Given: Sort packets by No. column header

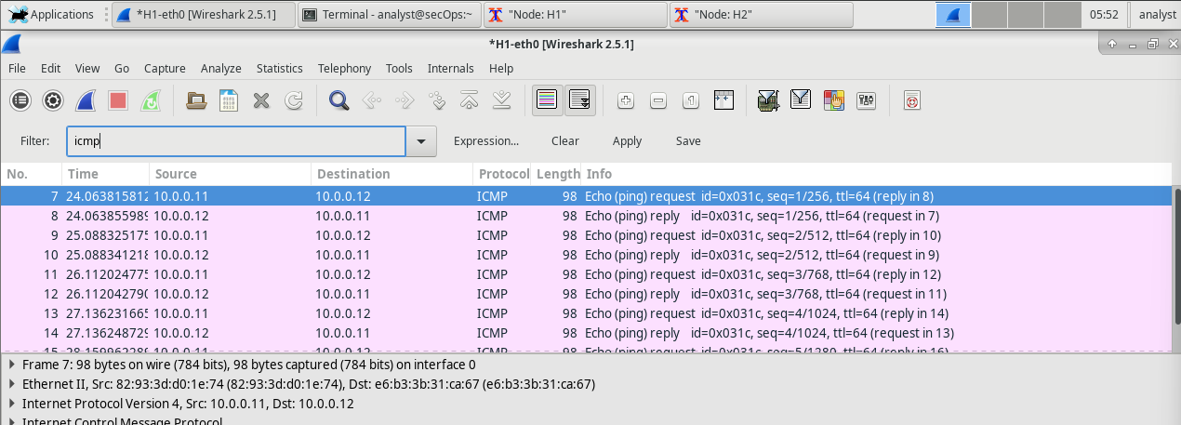Looking at the screenshot, I should click(x=32, y=174).
